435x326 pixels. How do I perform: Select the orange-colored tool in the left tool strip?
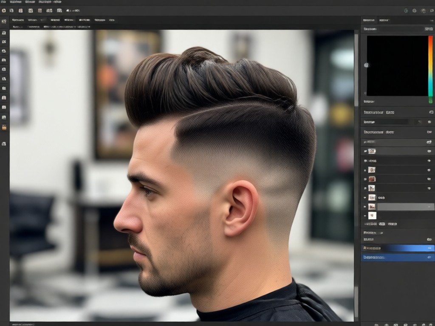coord(4,127)
